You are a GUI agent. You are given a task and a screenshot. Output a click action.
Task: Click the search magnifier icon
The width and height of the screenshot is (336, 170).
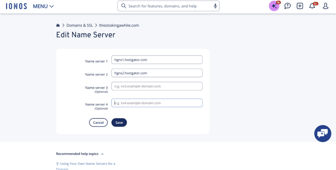coord(124,6)
